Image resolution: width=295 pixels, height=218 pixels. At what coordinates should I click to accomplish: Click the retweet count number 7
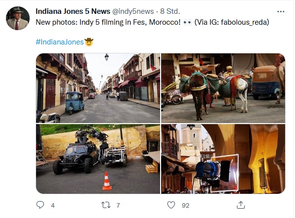tap(118, 205)
